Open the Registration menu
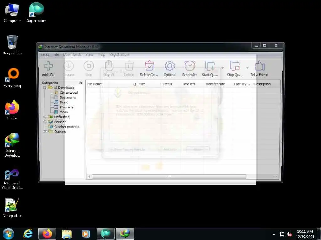Viewport: 321px width, 240px height. point(119,54)
